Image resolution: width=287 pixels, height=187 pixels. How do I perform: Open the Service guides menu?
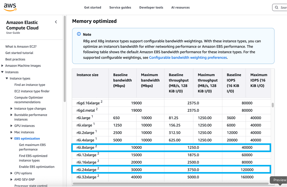coord(120,7)
